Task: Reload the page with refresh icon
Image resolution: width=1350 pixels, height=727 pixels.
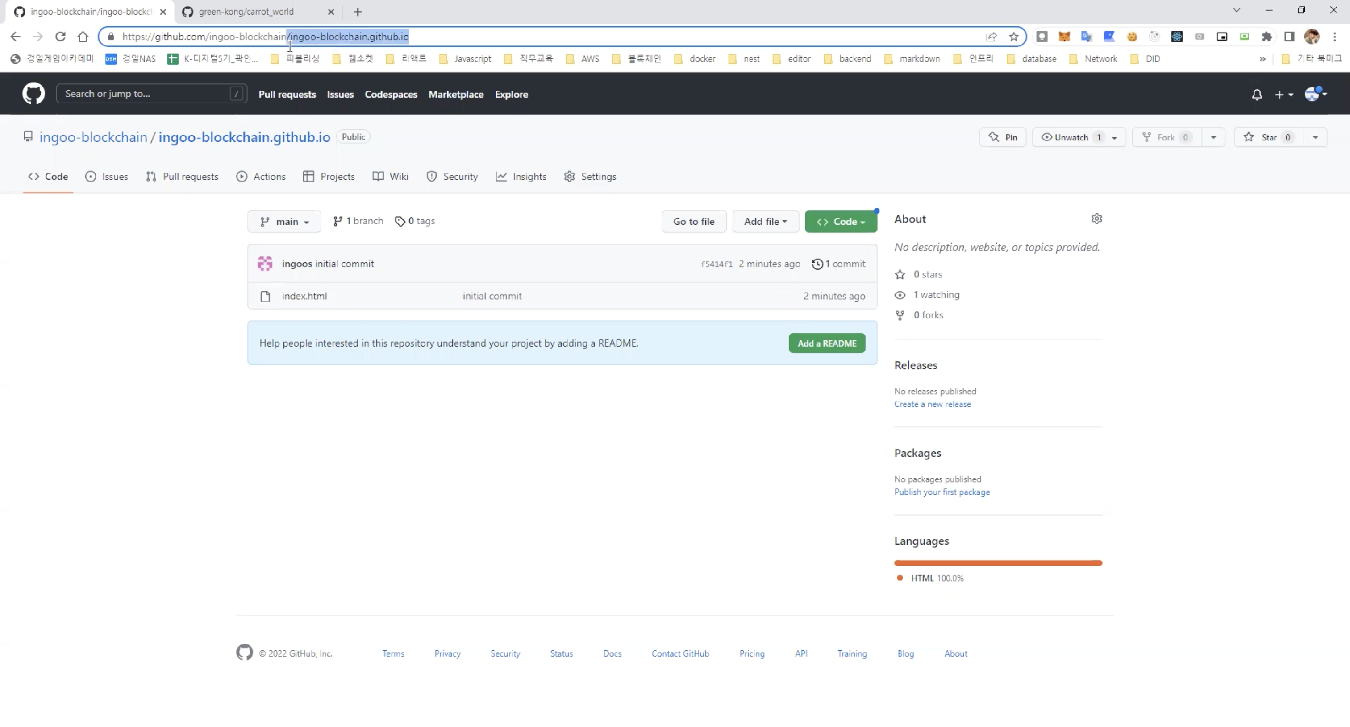Action: click(x=60, y=37)
